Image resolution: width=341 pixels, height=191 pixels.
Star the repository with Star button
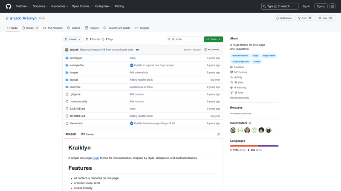tap(326, 18)
